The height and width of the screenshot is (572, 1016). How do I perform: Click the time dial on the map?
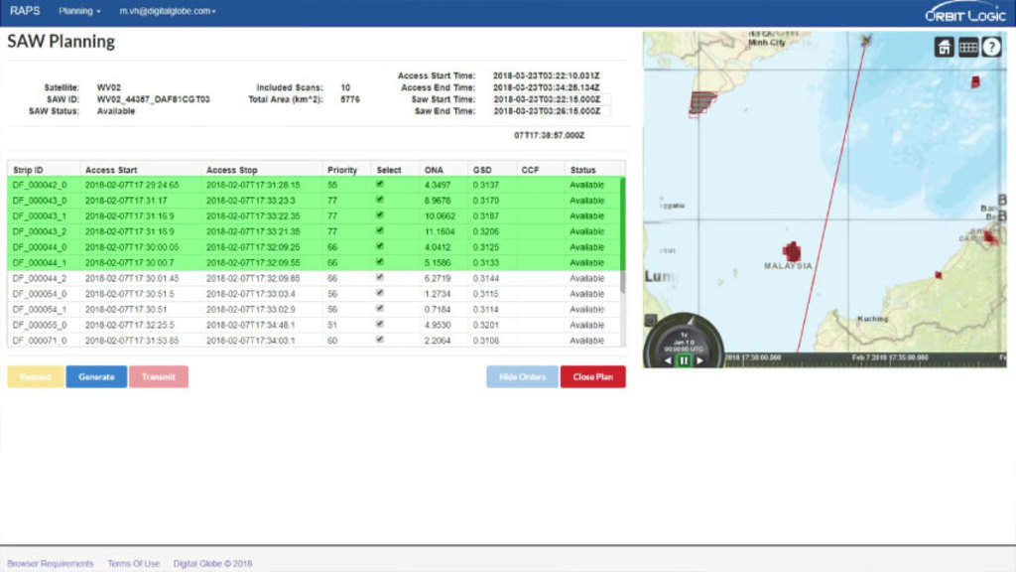coord(684,342)
